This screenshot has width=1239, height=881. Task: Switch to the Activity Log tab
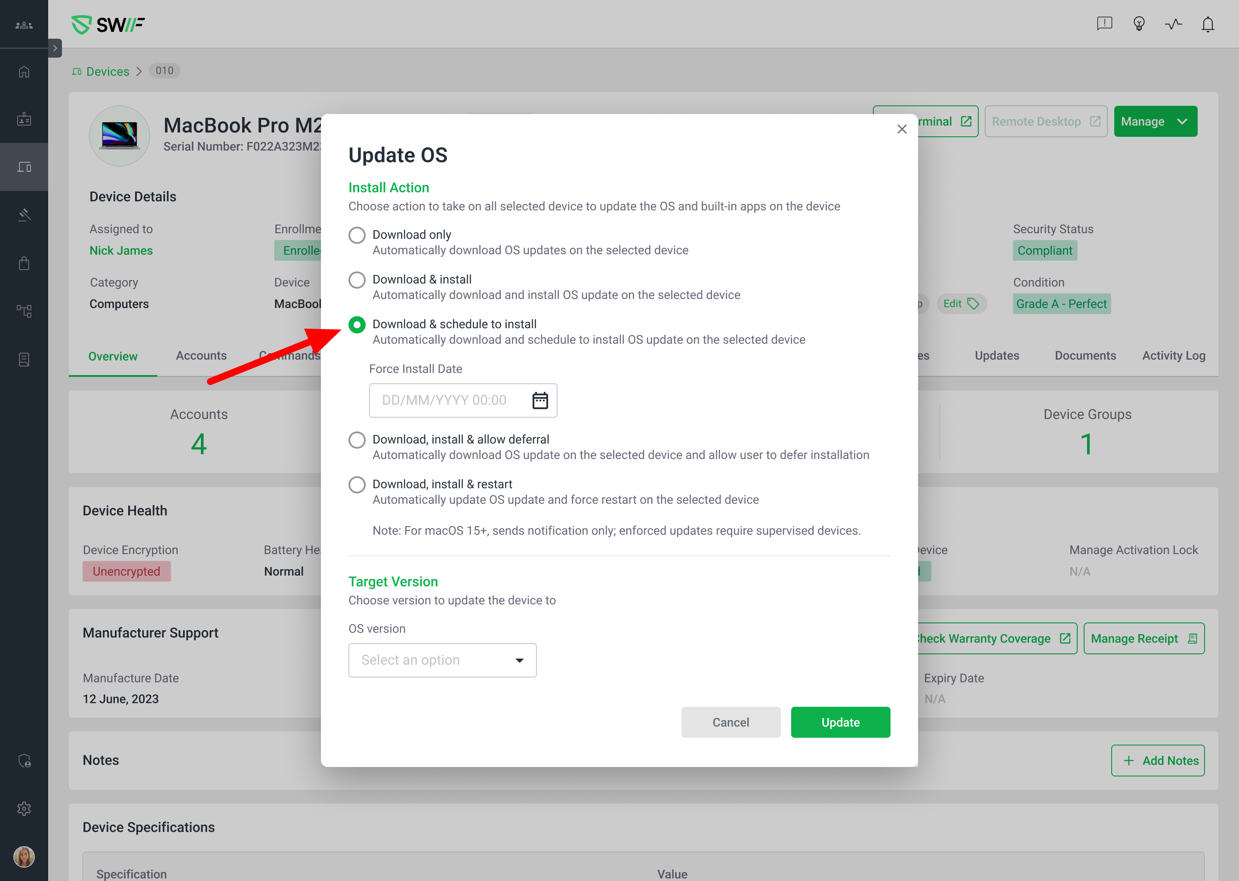(x=1173, y=355)
